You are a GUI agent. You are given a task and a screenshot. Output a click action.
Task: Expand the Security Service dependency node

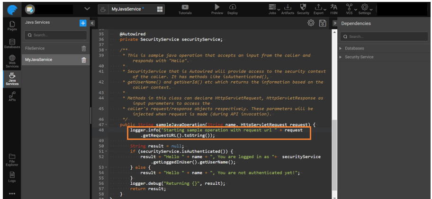[341, 57]
